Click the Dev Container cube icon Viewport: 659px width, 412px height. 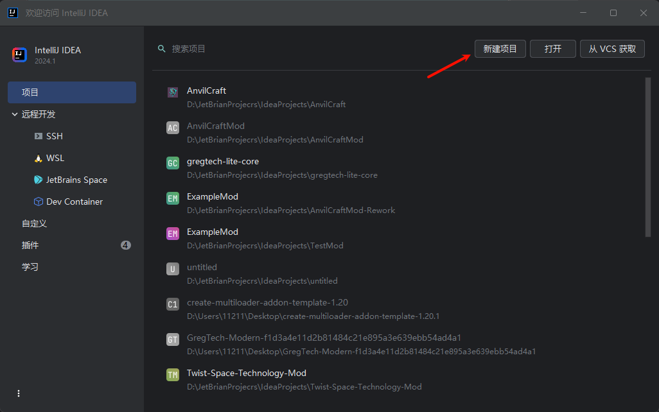[39, 202]
